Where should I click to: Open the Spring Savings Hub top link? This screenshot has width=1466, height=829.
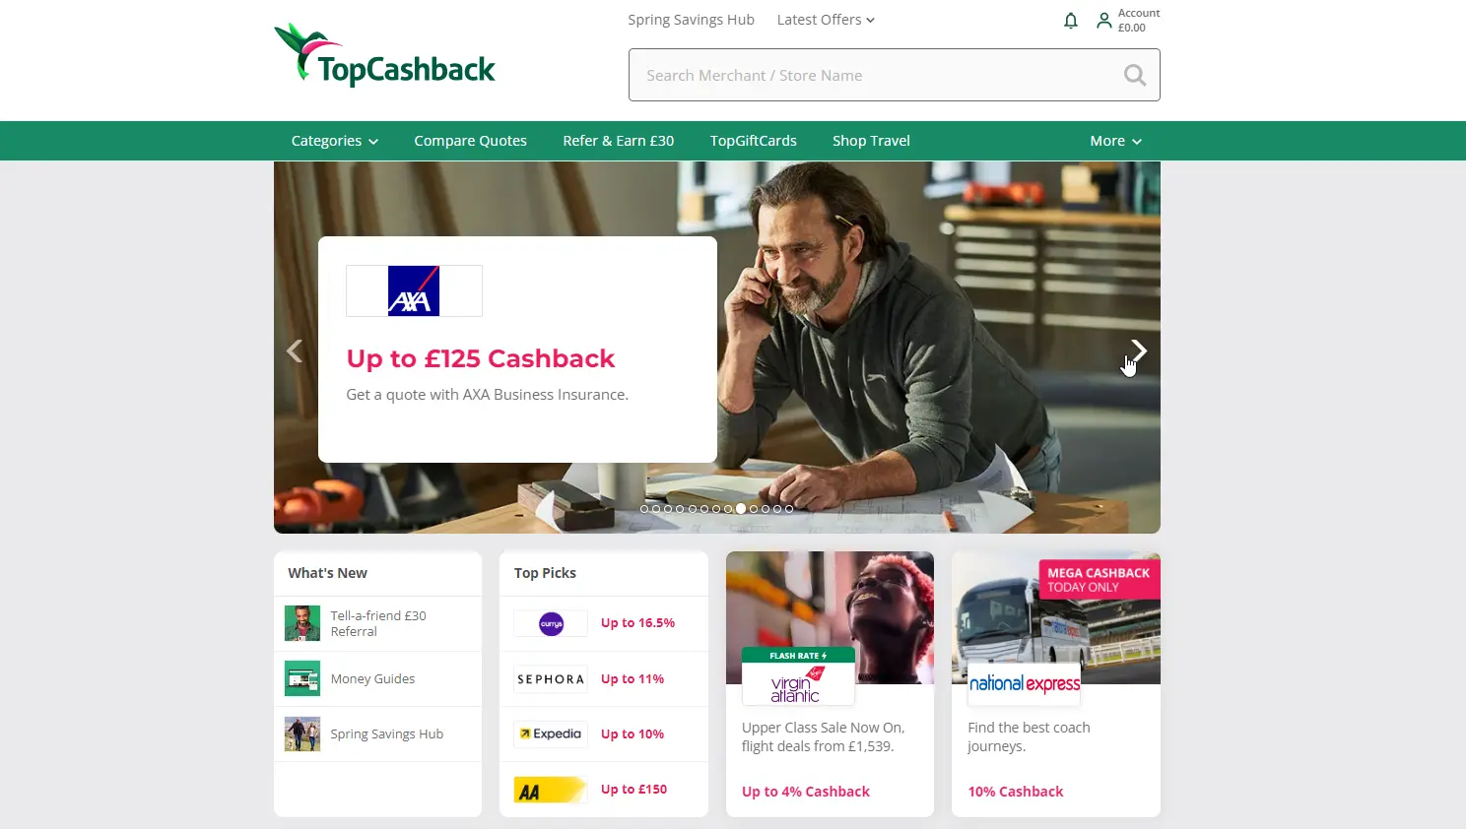click(x=691, y=20)
